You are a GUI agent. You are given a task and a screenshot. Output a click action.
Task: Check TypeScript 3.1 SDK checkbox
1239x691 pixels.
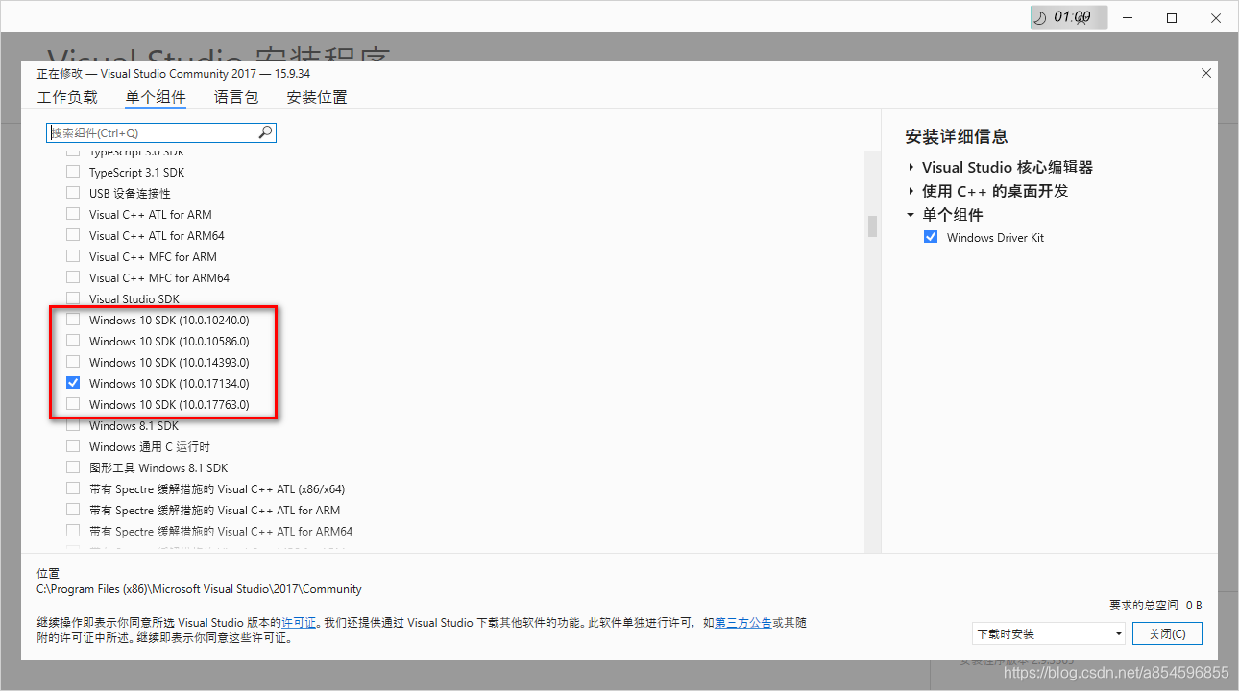pyautogui.click(x=73, y=172)
